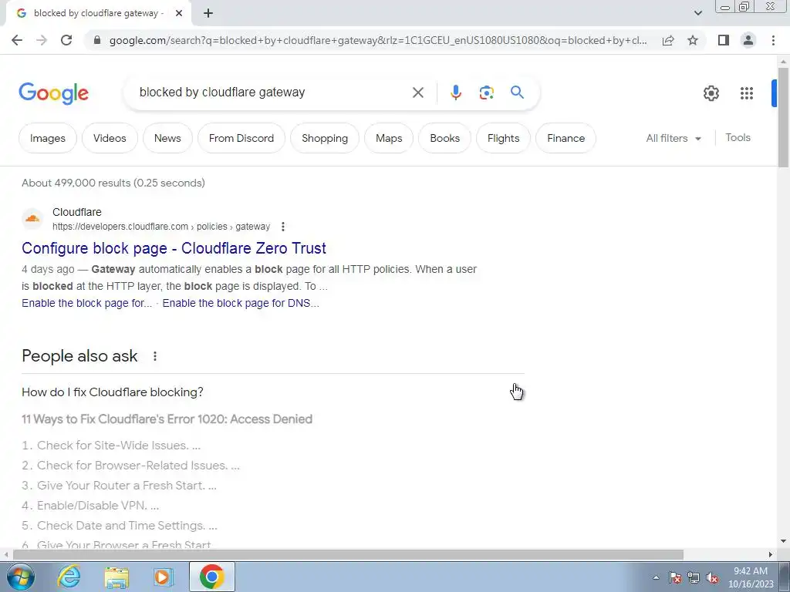
Task: Open Chrome's three-dot menu
Action: pyautogui.click(x=773, y=40)
